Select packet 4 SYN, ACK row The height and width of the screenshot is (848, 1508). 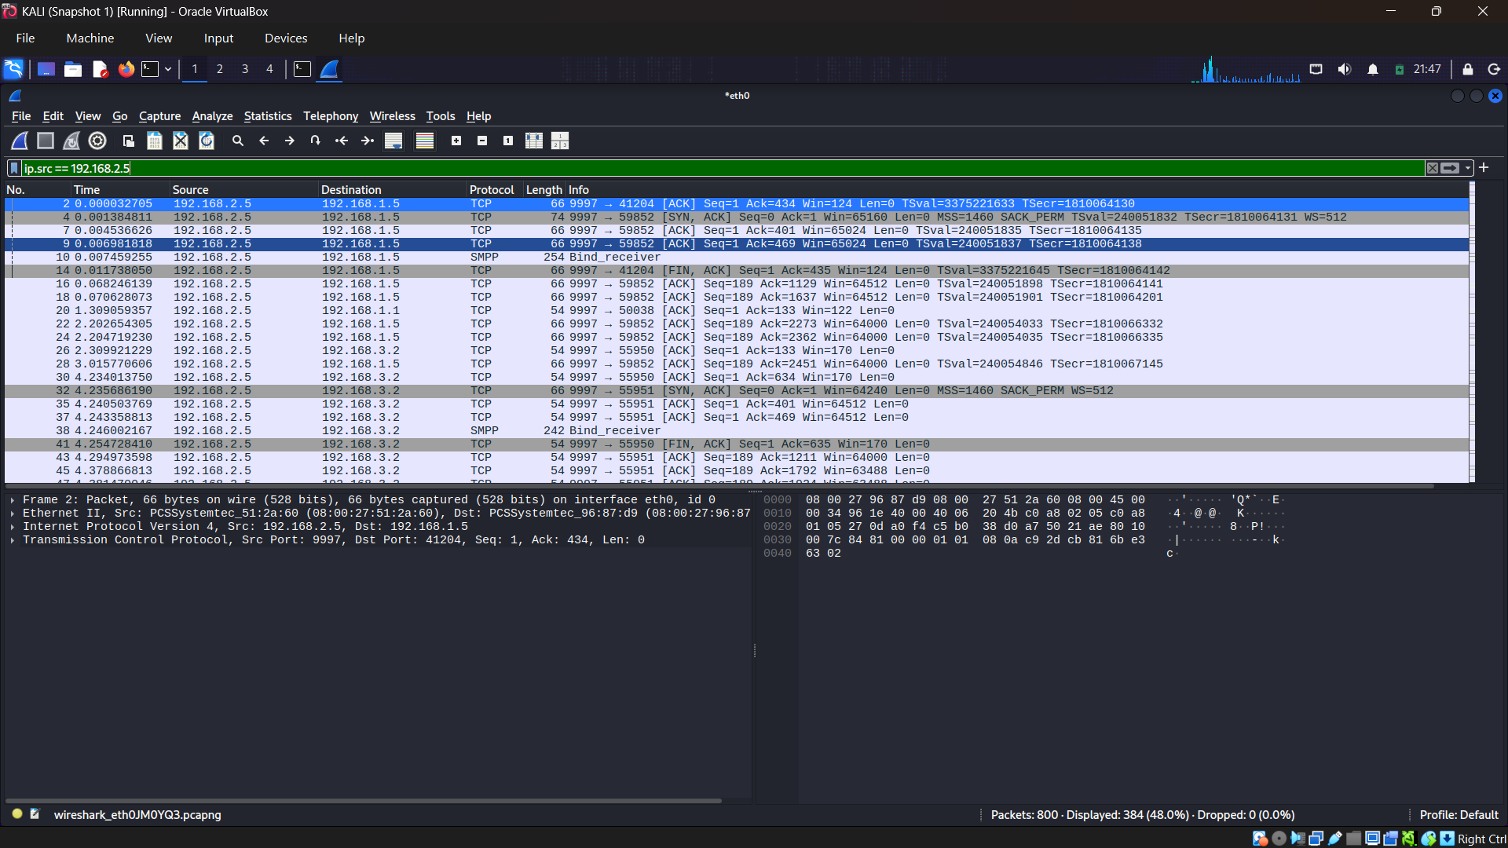tap(737, 217)
